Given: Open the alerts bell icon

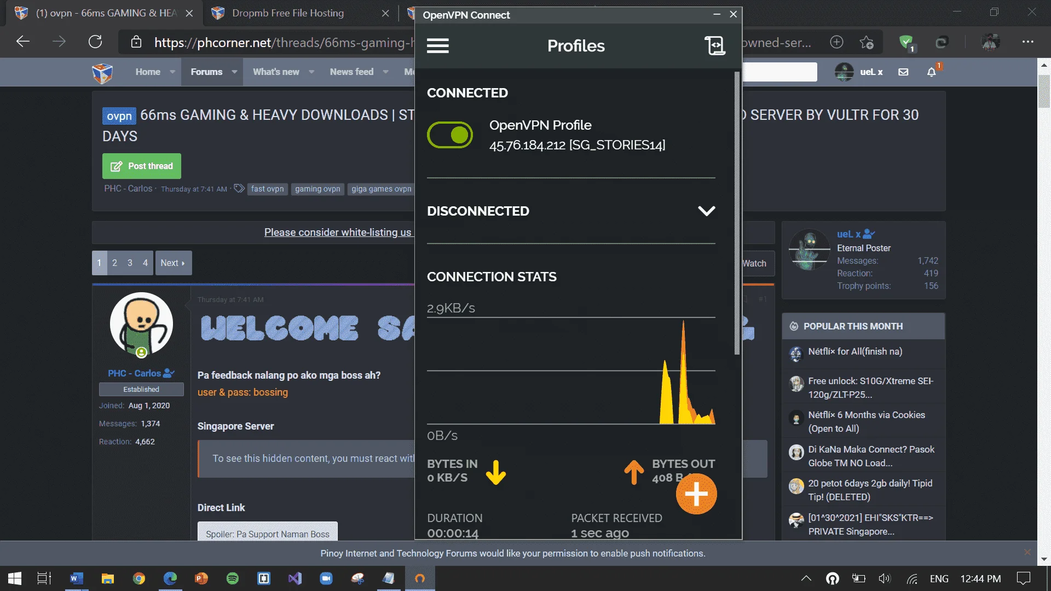Looking at the screenshot, I should tap(932, 72).
